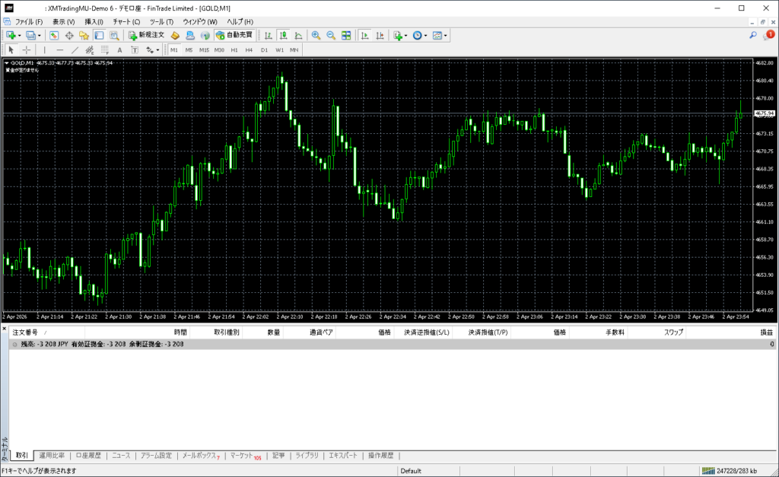Expand the periodicity clock dropdown

pyautogui.click(x=426, y=36)
